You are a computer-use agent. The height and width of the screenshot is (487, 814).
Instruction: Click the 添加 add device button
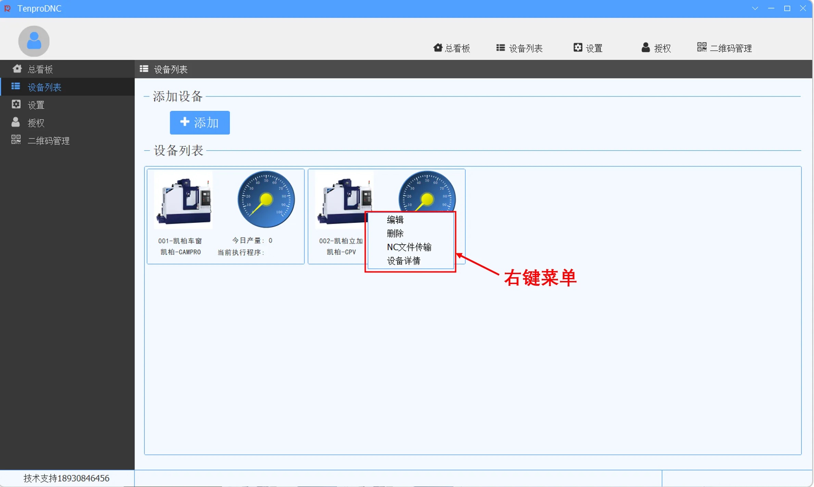200,123
